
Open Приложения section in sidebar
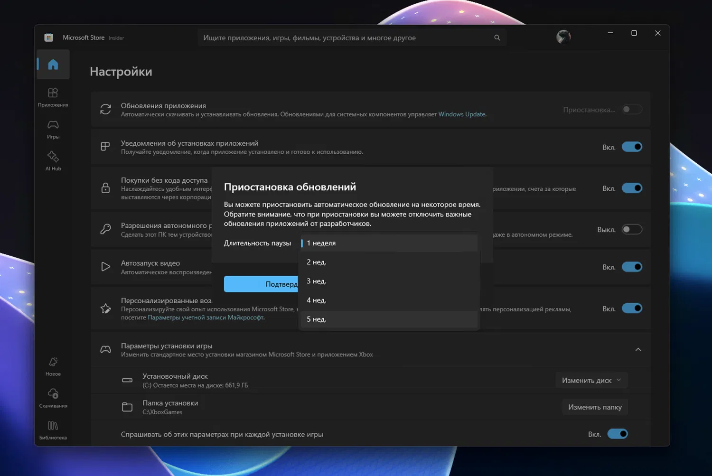(x=53, y=97)
